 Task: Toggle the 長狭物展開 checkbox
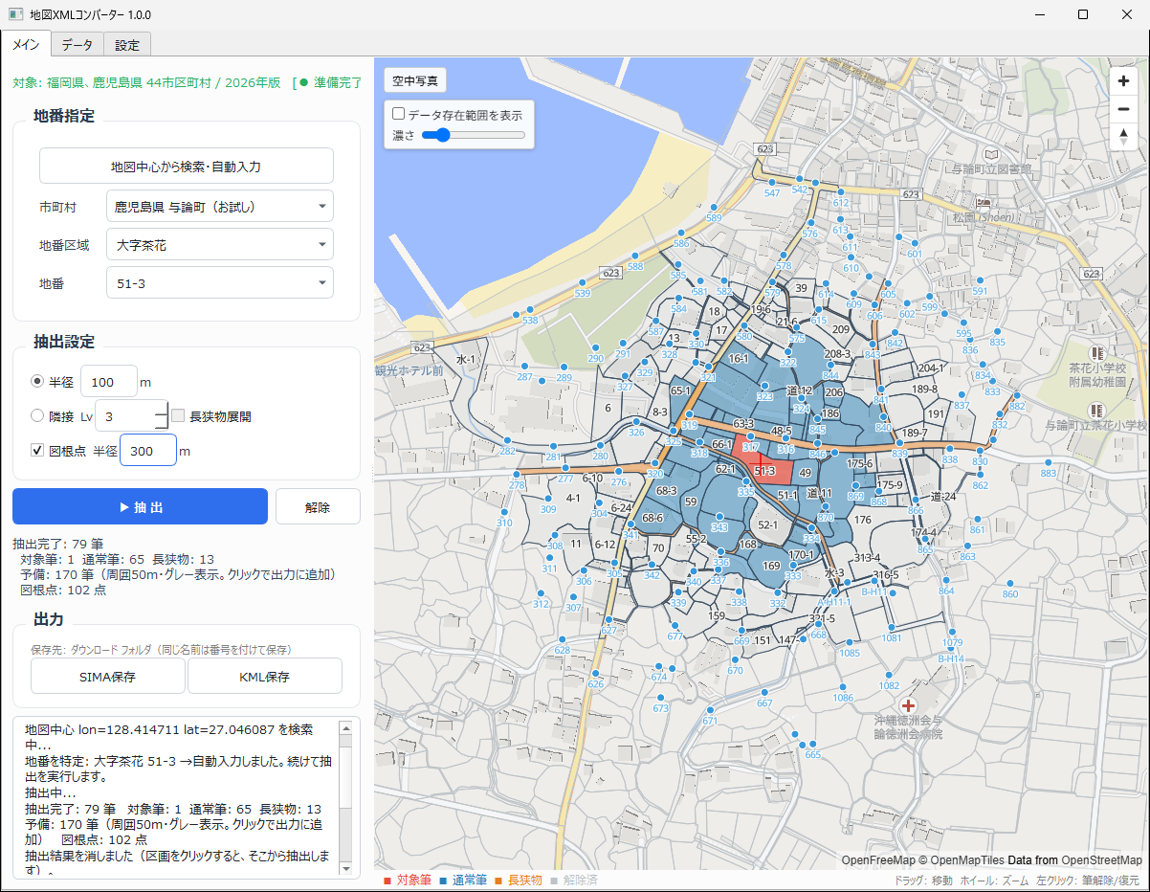(x=178, y=416)
